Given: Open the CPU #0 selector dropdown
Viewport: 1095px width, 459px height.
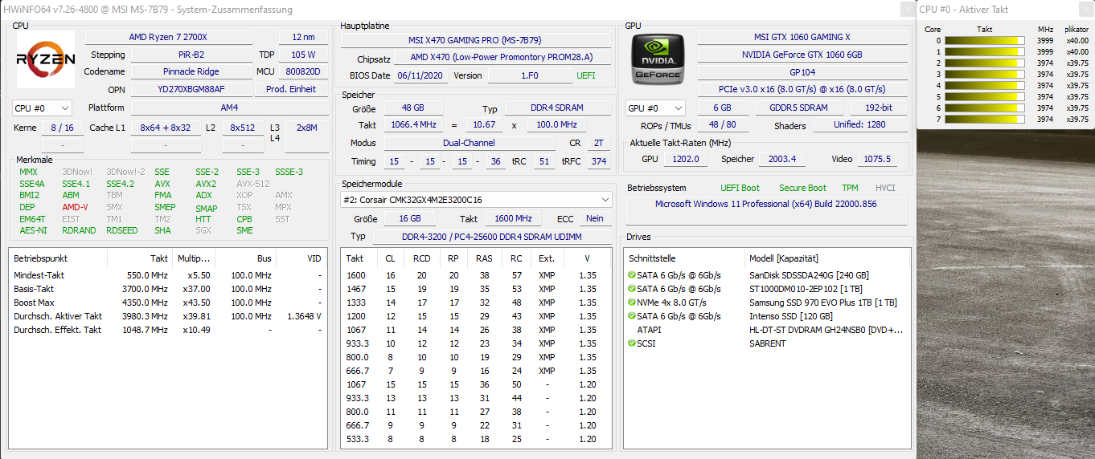Looking at the screenshot, I should click(43, 108).
